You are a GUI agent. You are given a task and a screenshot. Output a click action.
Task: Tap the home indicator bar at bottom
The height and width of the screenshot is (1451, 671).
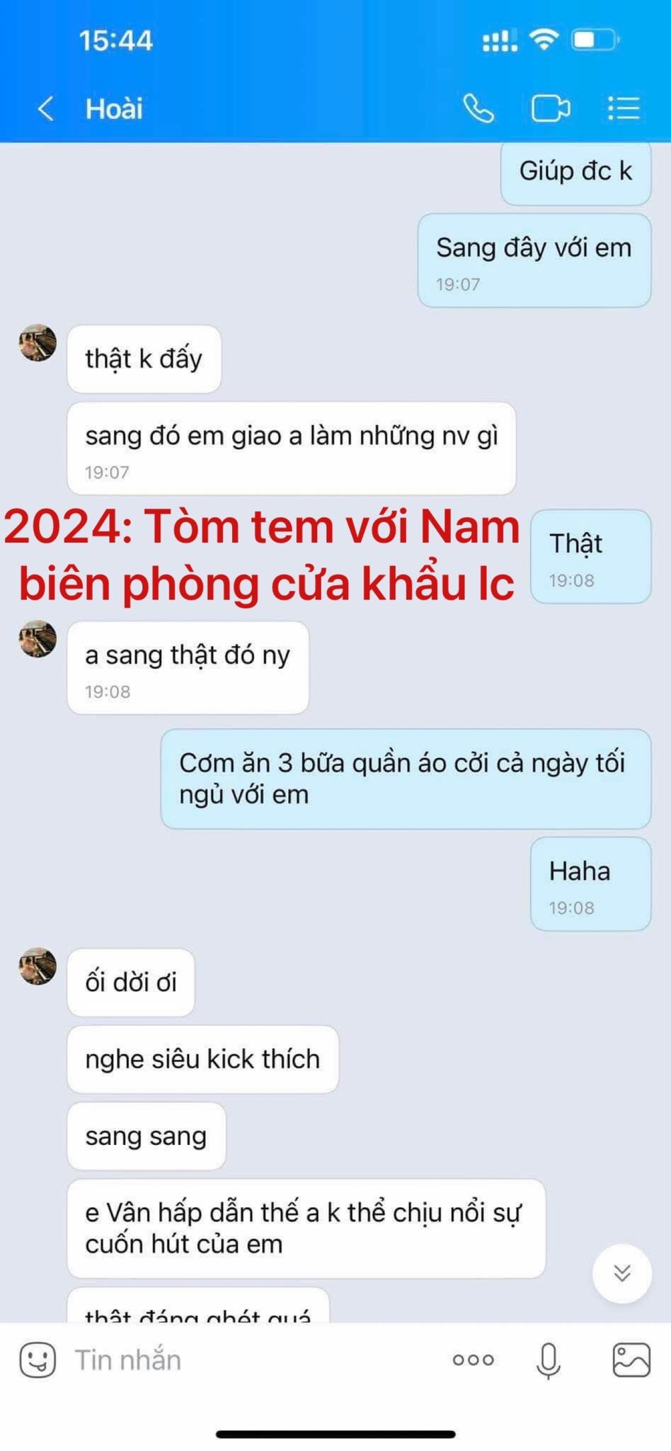tap(335, 1434)
